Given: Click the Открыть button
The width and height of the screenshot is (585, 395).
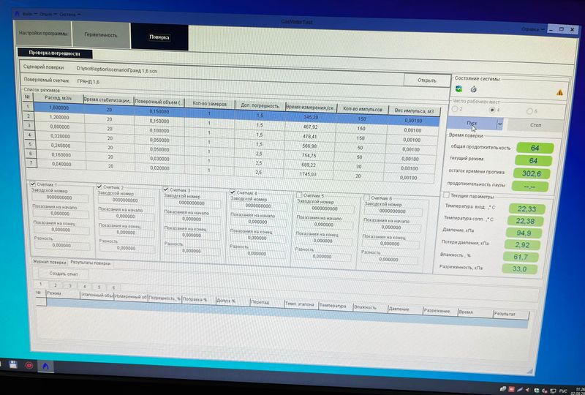Looking at the screenshot, I should (x=426, y=80).
